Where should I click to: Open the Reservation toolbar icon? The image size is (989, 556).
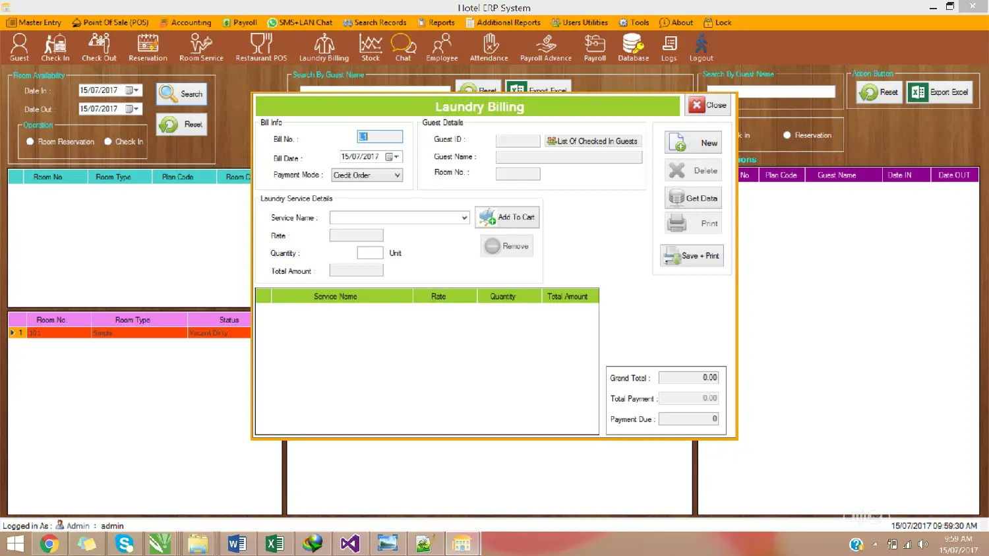[x=148, y=47]
